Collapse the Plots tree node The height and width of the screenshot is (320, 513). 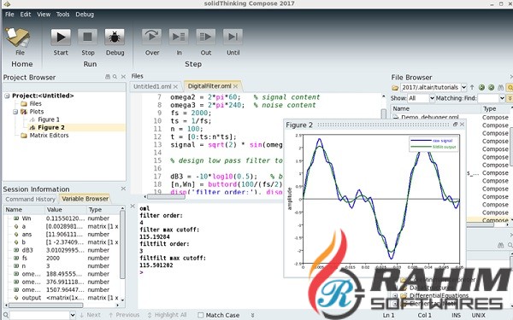(15, 112)
